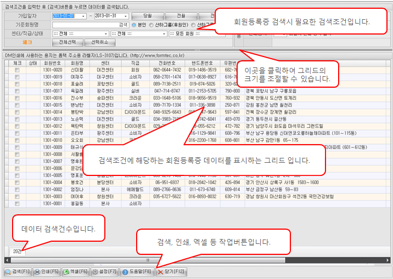Click the 전월 button

click(181, 16)
